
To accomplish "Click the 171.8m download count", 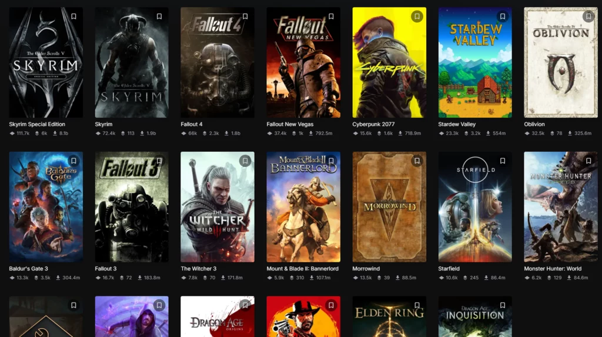I will coord(232,278).
